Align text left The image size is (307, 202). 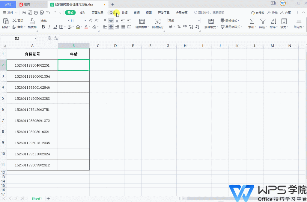point(105,27)
